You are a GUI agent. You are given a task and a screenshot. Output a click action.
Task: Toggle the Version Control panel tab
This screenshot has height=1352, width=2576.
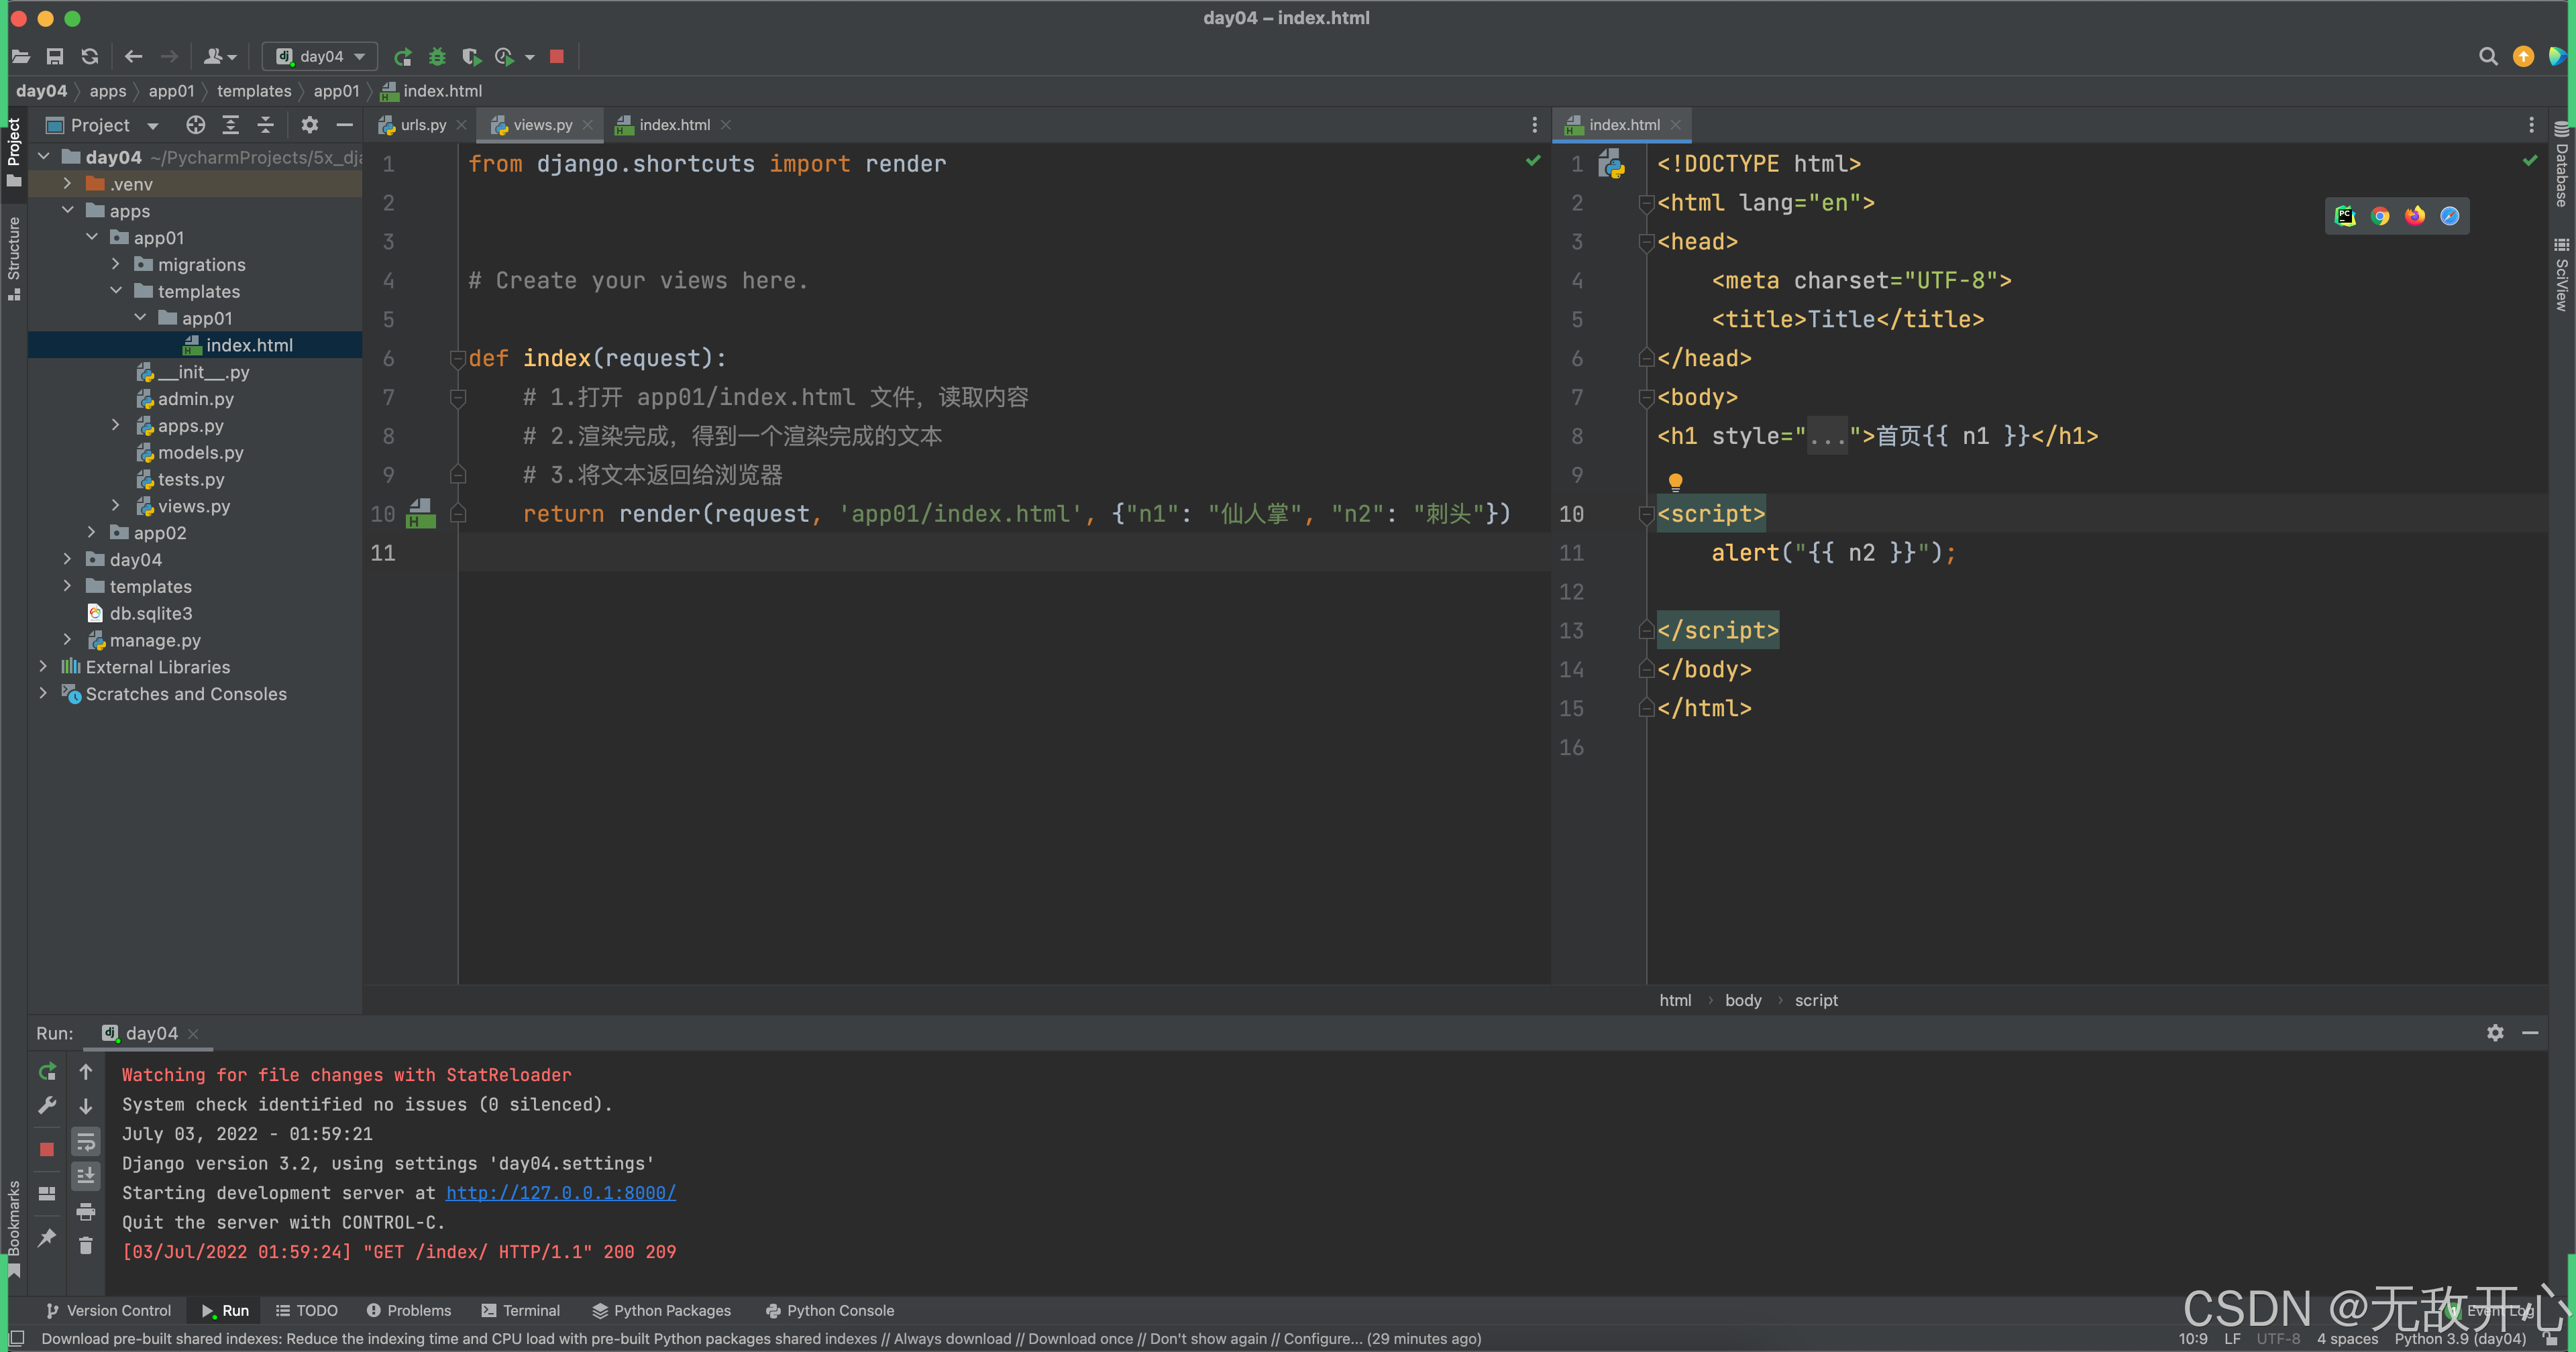point(107,1310)
